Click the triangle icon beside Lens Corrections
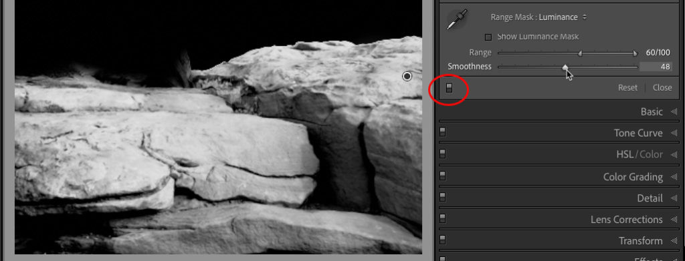 (674, 220)
